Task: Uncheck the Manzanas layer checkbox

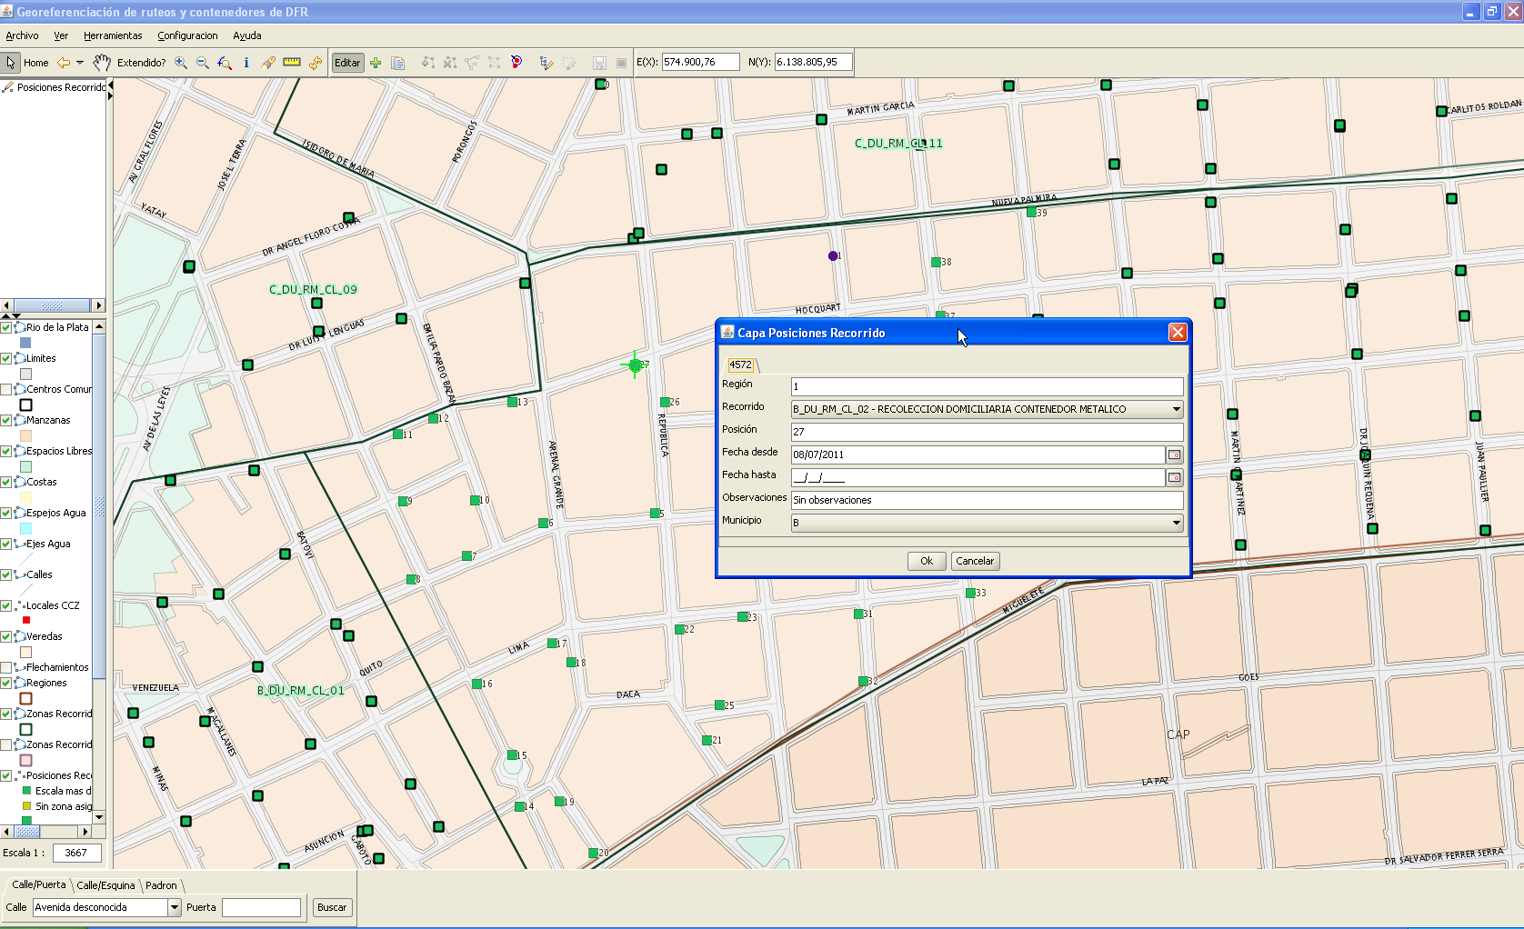Action: [x=6, y=420]
